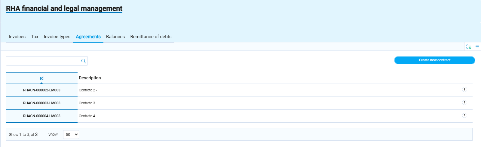Open the Invoices tab
This screenshot has height=147, width=481.
(x=17, y=37)
